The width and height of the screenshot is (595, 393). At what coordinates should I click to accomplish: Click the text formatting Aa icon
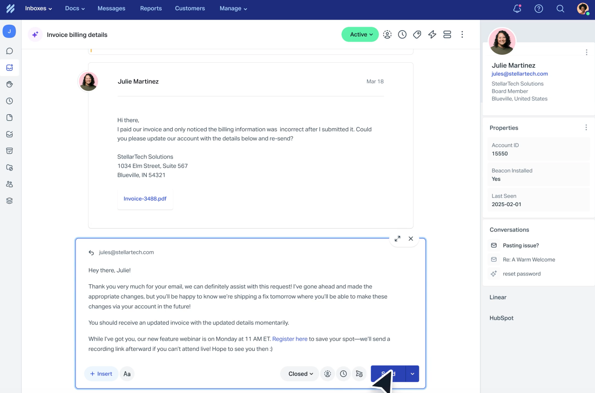tap(127, 374)
